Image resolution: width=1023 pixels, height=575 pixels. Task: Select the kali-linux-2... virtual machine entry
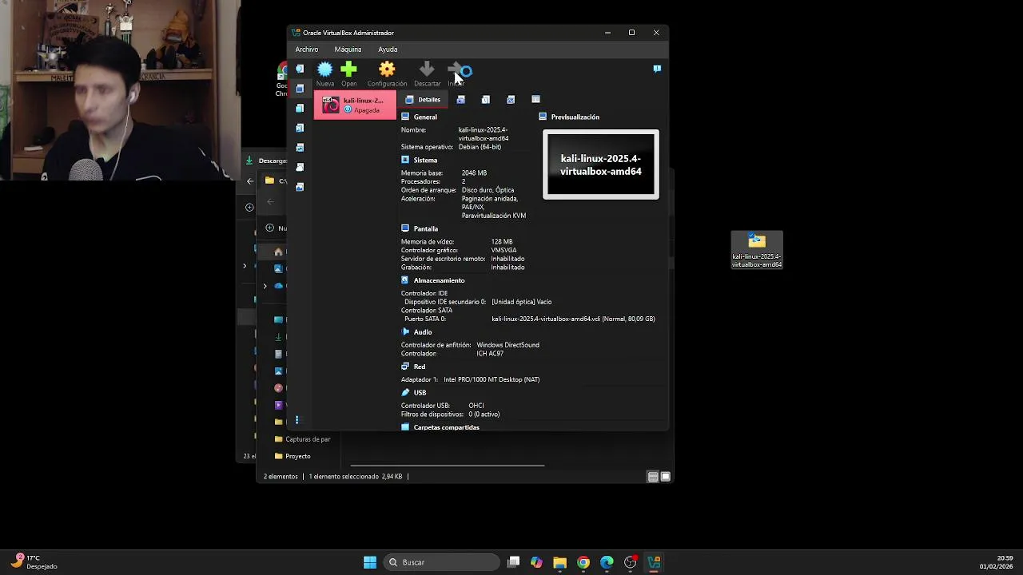coord(355,105)
